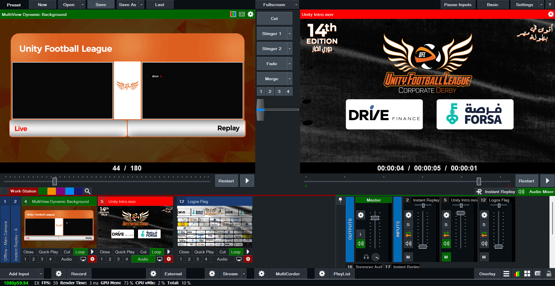Open preview color correction icon
The width and height of the screenshot is (555, 286).
(x=233, y=14)
